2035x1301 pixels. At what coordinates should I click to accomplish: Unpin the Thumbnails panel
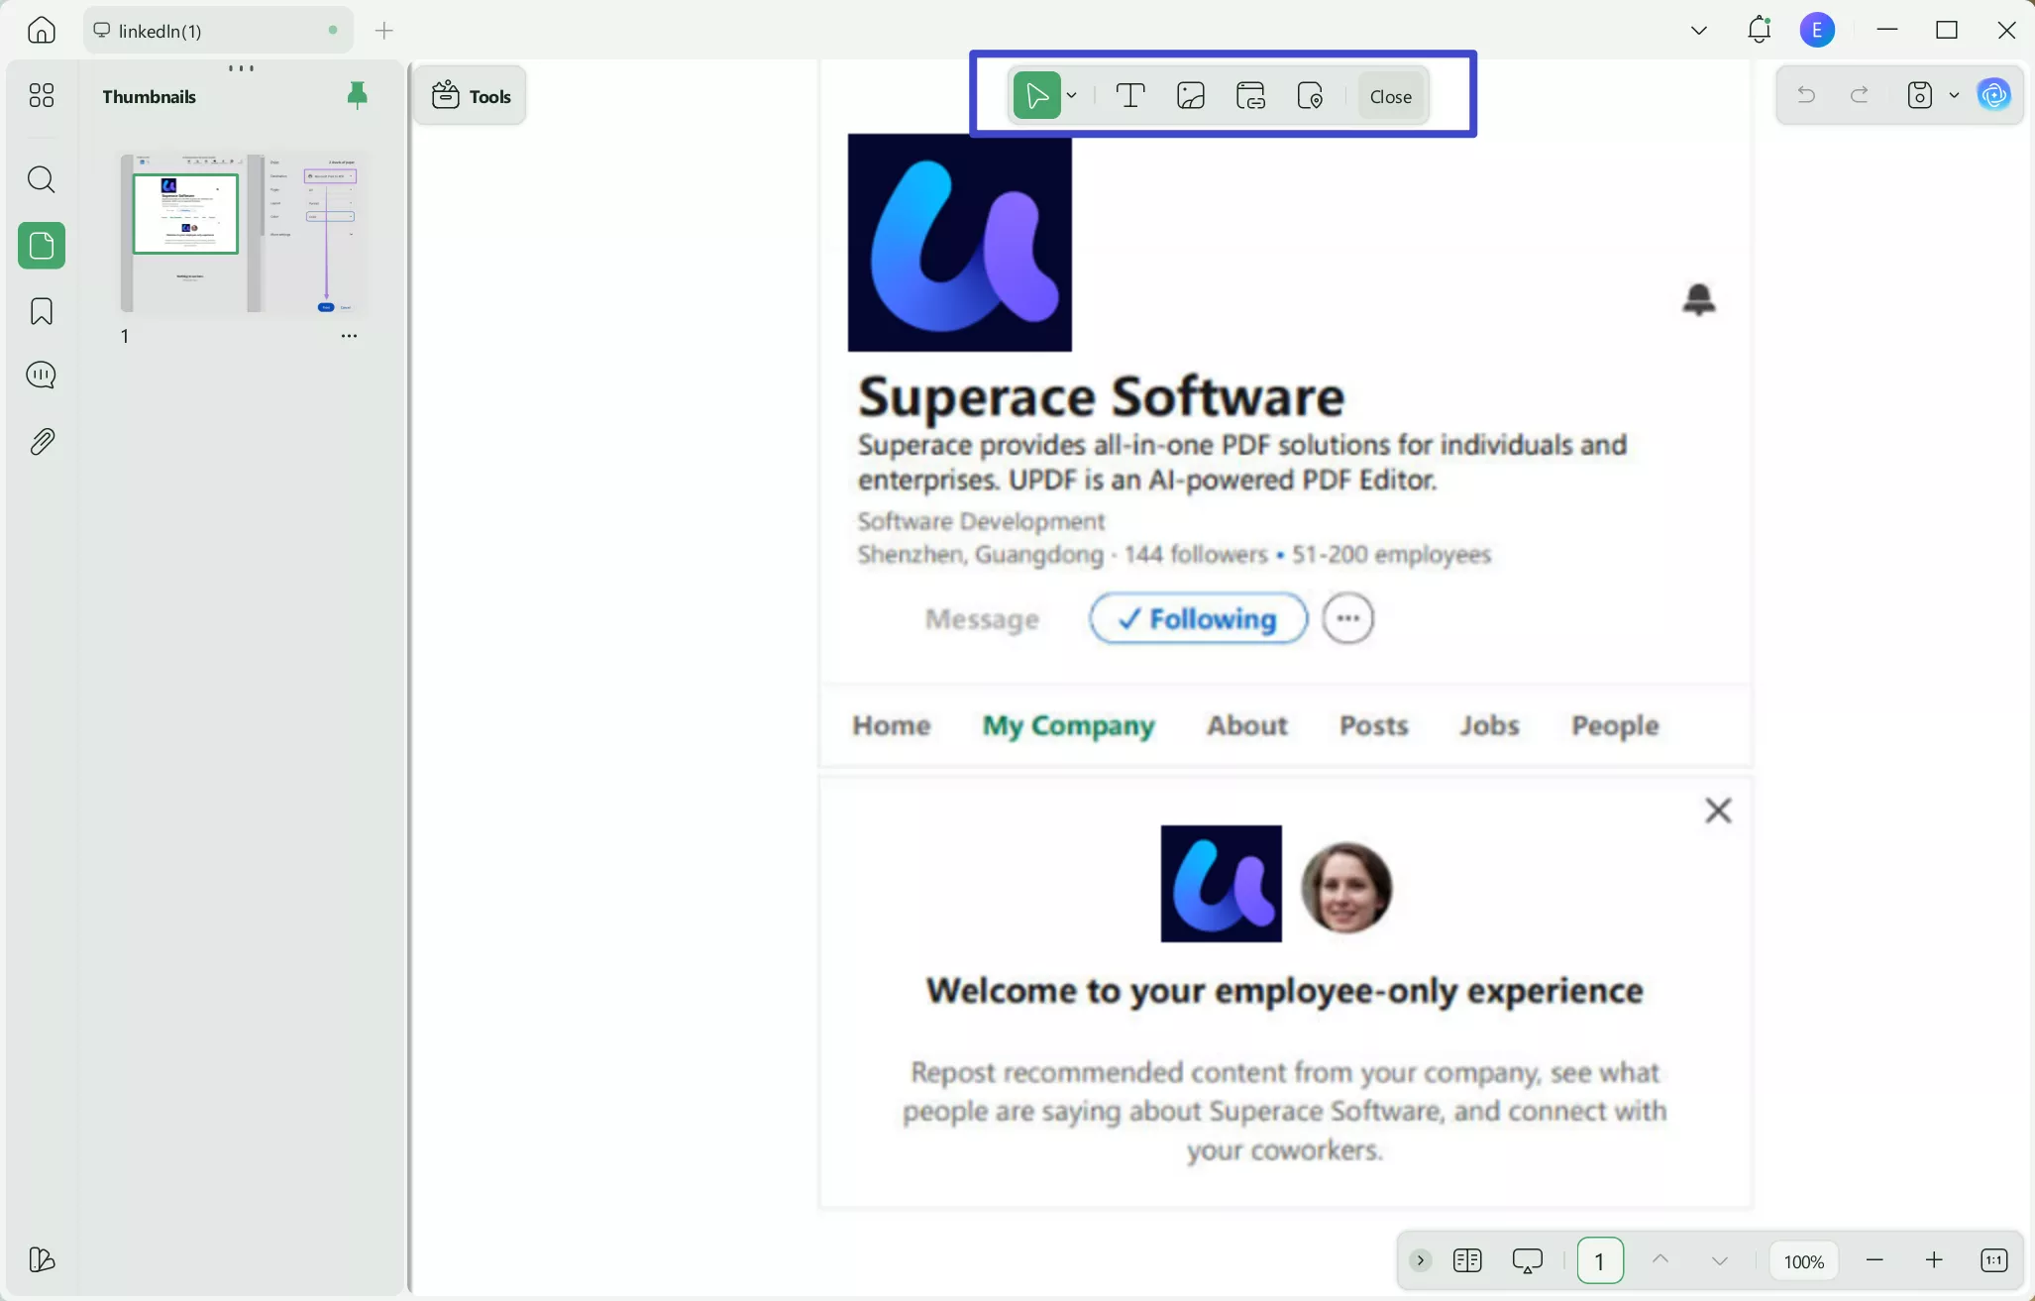(x=357, y=95)
